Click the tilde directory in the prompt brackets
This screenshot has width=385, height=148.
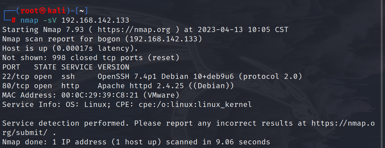click(82, 11)
